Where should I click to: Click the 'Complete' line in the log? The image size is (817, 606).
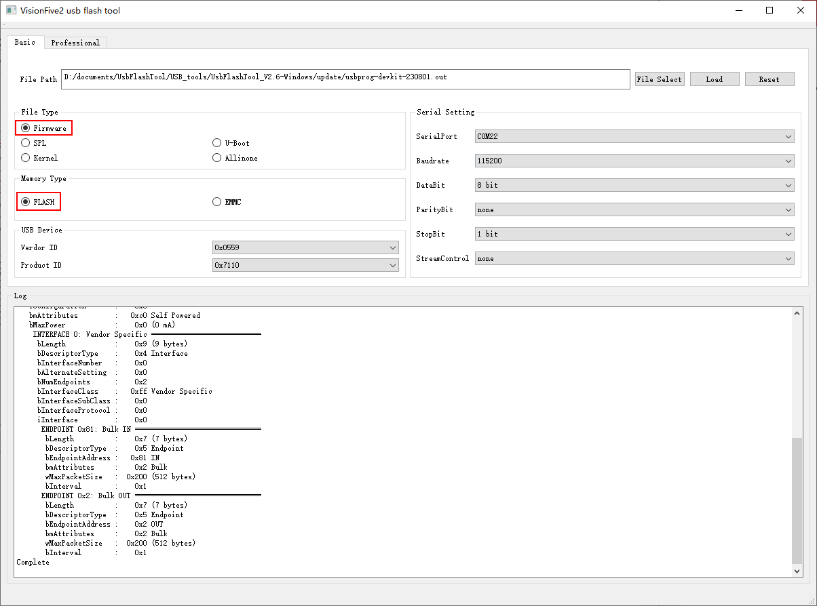point(33,562)
